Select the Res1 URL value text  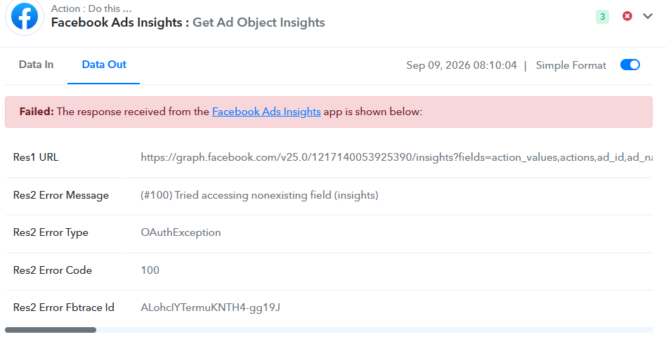(396, 157)
